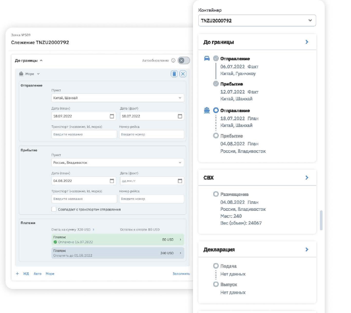
Task: Click the plus icon to add transport
Action: (18, 274)
